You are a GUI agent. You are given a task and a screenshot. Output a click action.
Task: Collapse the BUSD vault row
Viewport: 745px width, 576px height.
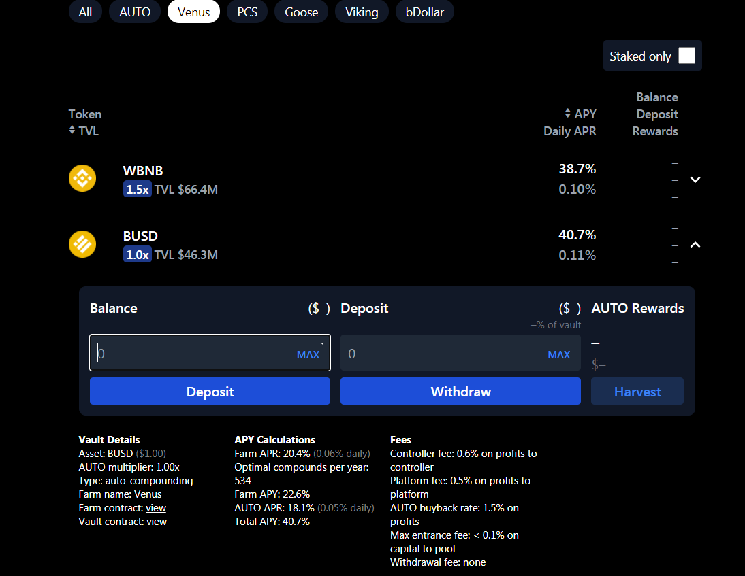pyautogui.click(x=695, y=245)
